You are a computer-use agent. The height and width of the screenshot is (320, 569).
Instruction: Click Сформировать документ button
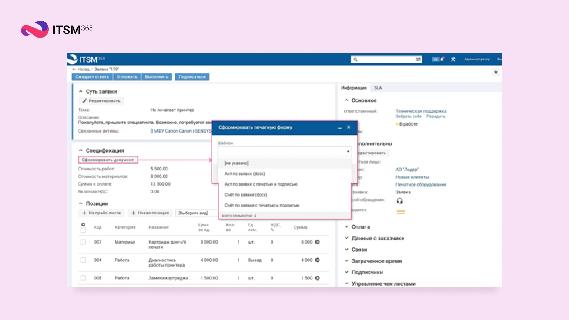108,160
